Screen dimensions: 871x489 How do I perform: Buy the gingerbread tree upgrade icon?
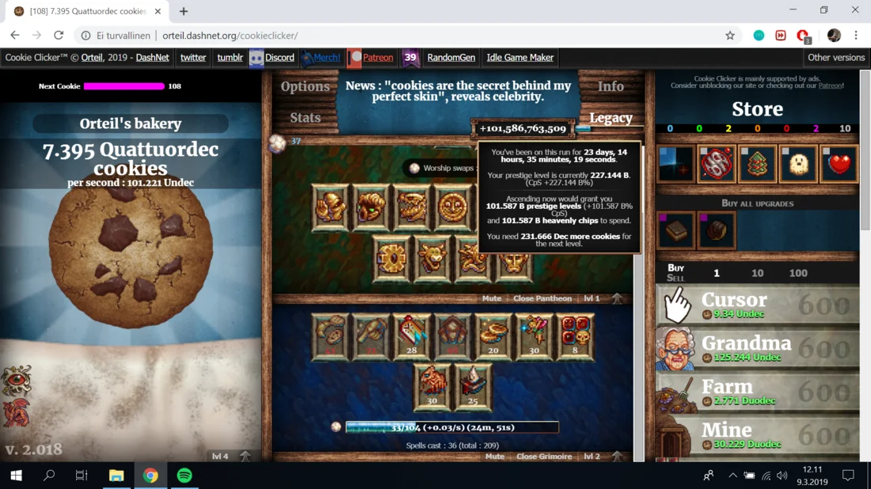[x=757, y=165]
